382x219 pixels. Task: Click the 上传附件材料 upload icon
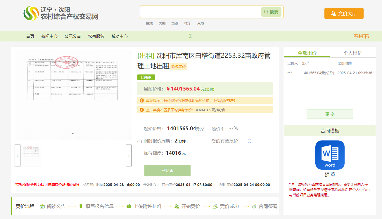coord(129,206)
